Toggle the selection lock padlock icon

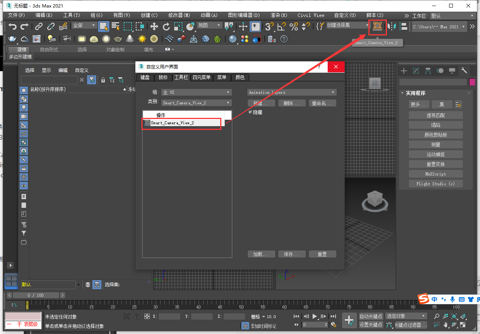click(136, 317)
